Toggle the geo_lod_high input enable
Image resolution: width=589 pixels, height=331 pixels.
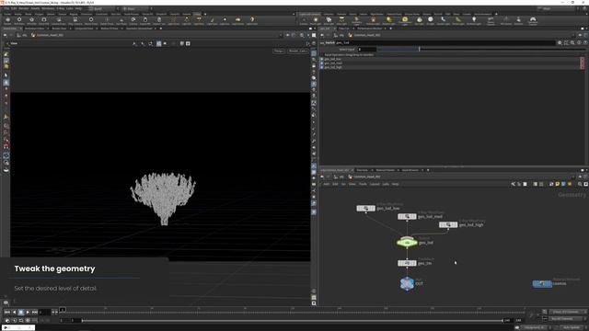click(x=321, y=67)
